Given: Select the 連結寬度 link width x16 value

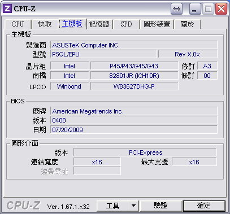Looking at the screenshot, I should pos(97,162).
